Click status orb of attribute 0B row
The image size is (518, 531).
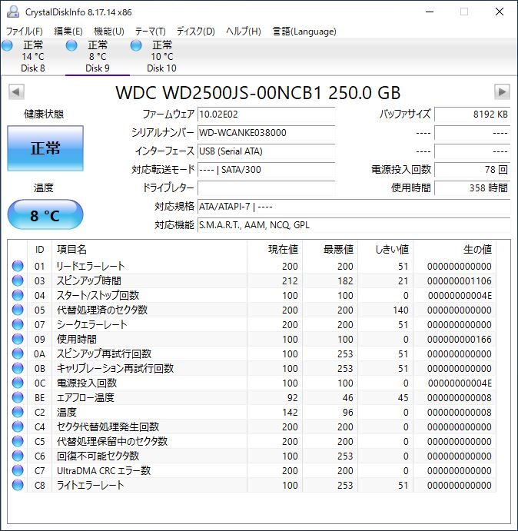point(18,368)
